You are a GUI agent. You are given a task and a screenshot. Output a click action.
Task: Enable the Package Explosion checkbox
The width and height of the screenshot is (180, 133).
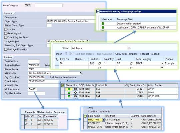(6, 49)
